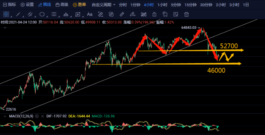Select the Aa text annotation tool
This screenshot has height=135, width=265.
[90, 14]
